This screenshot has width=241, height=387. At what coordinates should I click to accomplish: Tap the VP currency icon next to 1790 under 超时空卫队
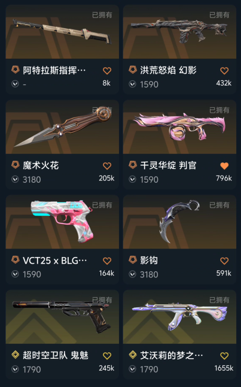pos(16,369)
